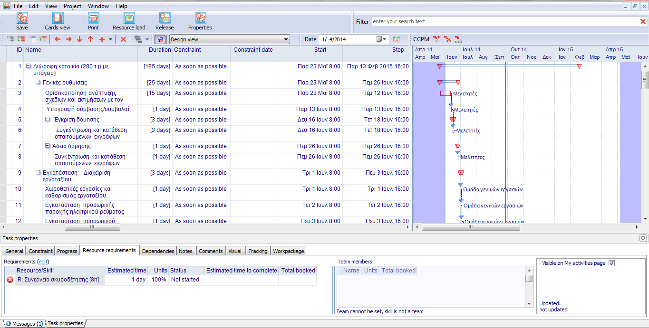Click the second red expand-all tree icon
The height and width of the screenshot is (328, 649).
point(21,39)
